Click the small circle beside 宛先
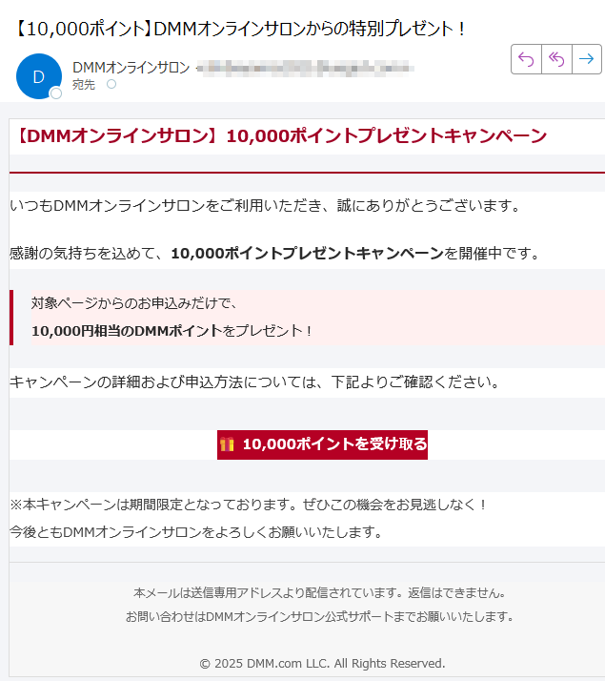Screen dimensions: 605x681 (111, 85)
